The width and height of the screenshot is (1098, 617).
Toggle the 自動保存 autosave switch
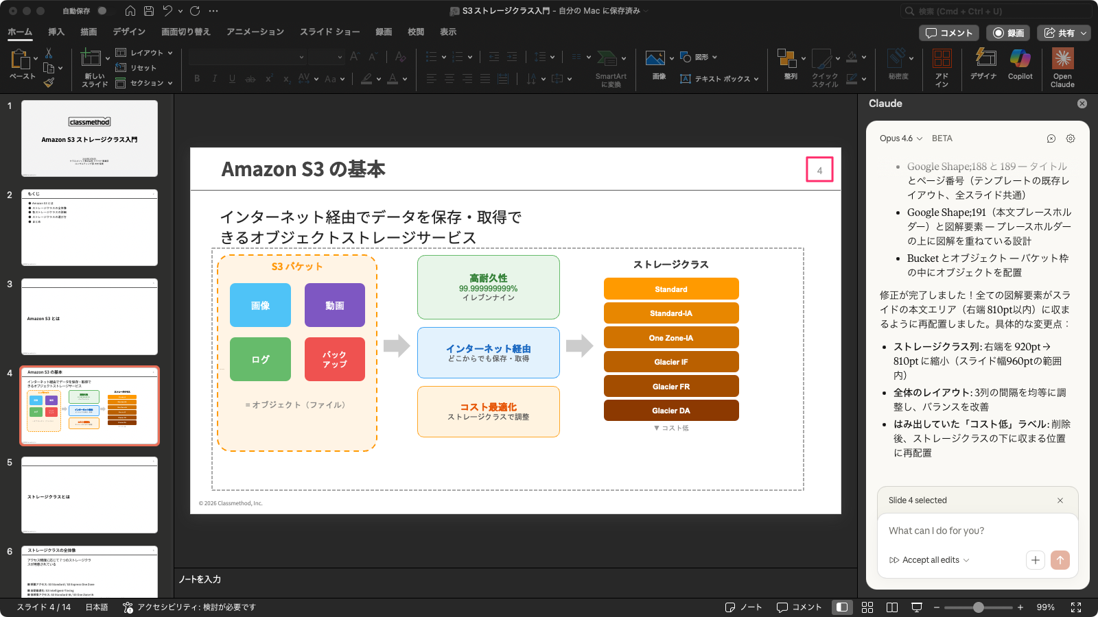[x=103, y=11]
